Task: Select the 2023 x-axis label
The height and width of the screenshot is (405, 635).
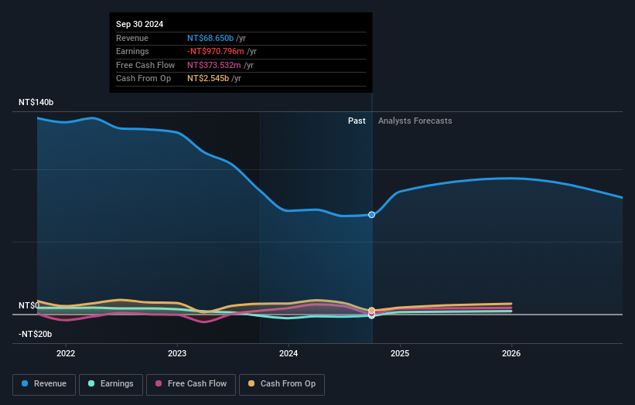Action: coord(177,353)
